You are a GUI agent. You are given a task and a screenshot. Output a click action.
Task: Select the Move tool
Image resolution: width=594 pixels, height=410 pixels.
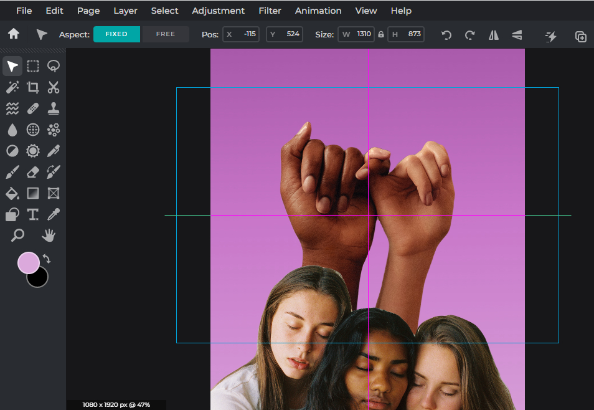[x=12, y=66]
